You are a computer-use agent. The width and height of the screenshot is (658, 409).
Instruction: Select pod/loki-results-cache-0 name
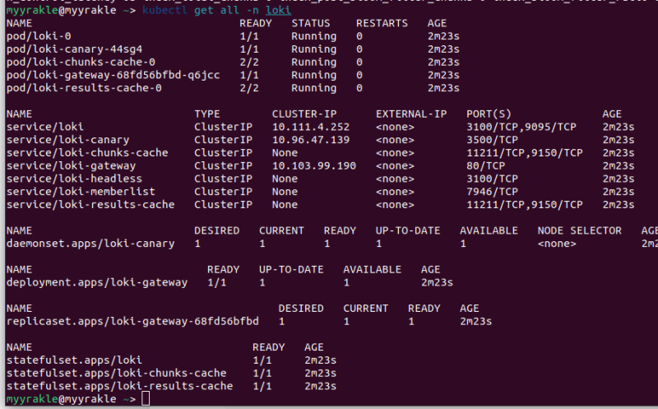[84, 88]
